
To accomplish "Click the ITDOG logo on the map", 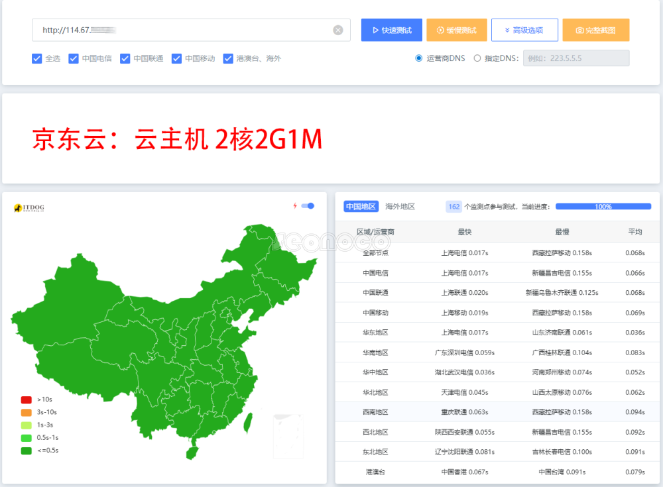I will coord(29,208).
